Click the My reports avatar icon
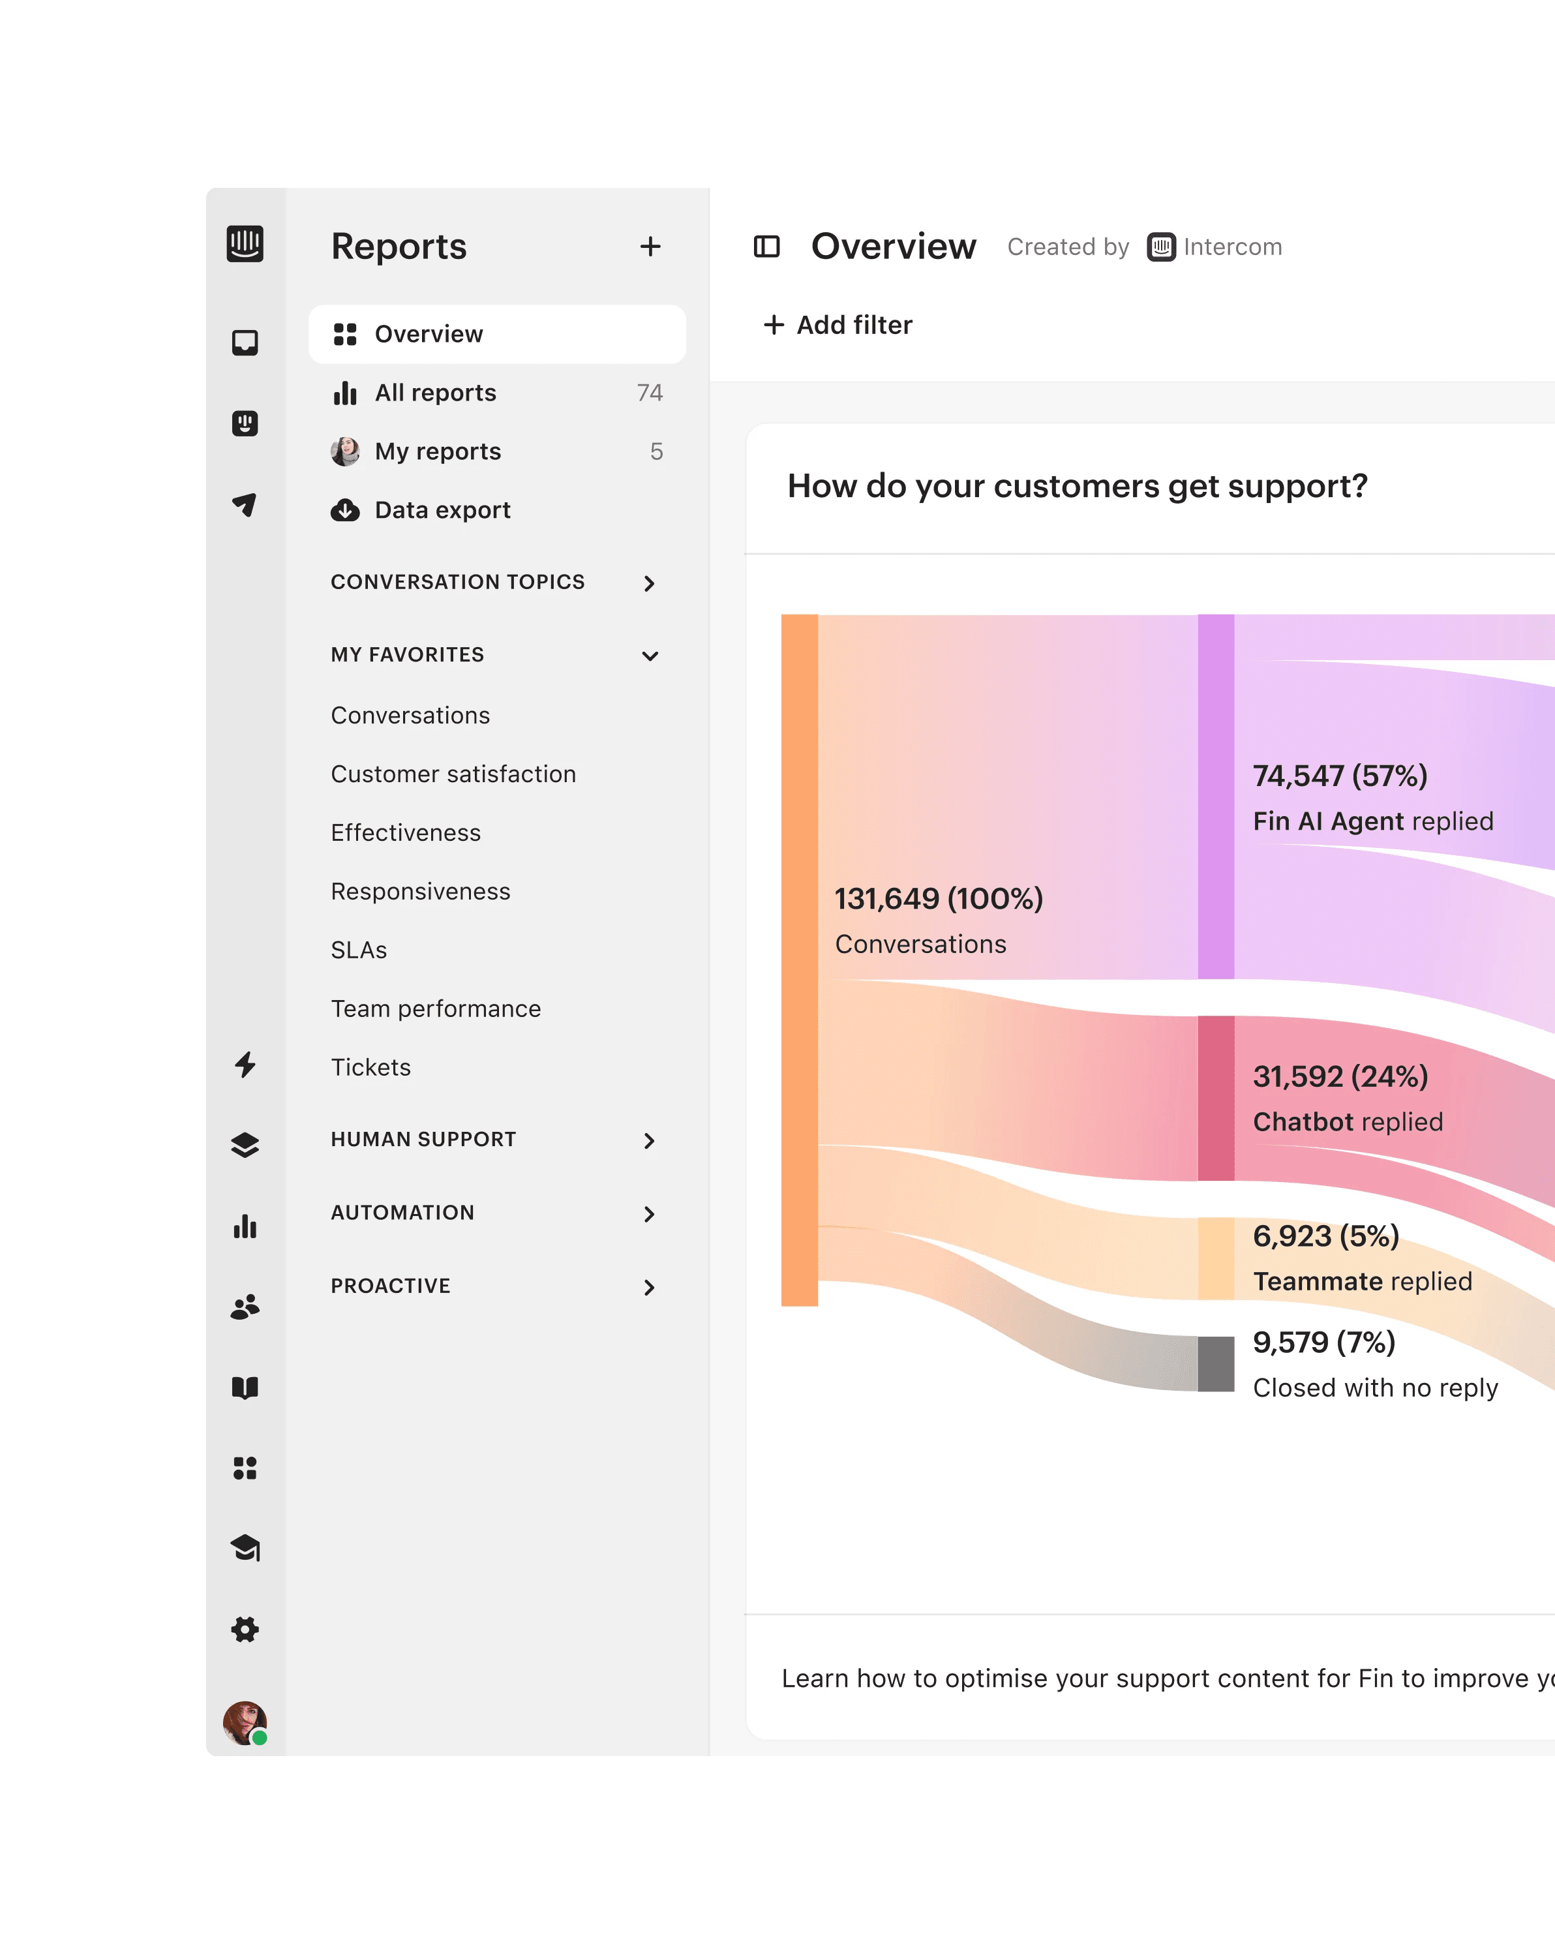The height and width of the screenshot is (1944, 1555). (344, 451)
